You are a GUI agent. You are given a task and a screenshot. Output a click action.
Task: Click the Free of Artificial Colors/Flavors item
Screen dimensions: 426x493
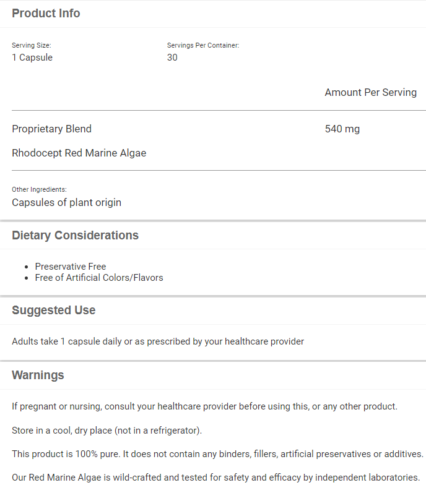(99, 278)
